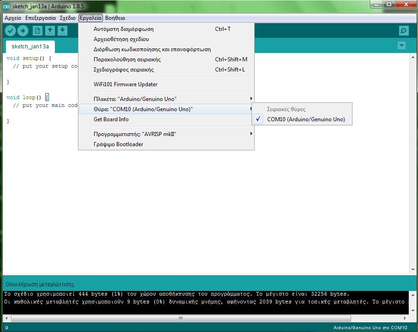Open the Επεξεργασία menu
Viewport: 418px width, 332px height.
tap(41, 18)
